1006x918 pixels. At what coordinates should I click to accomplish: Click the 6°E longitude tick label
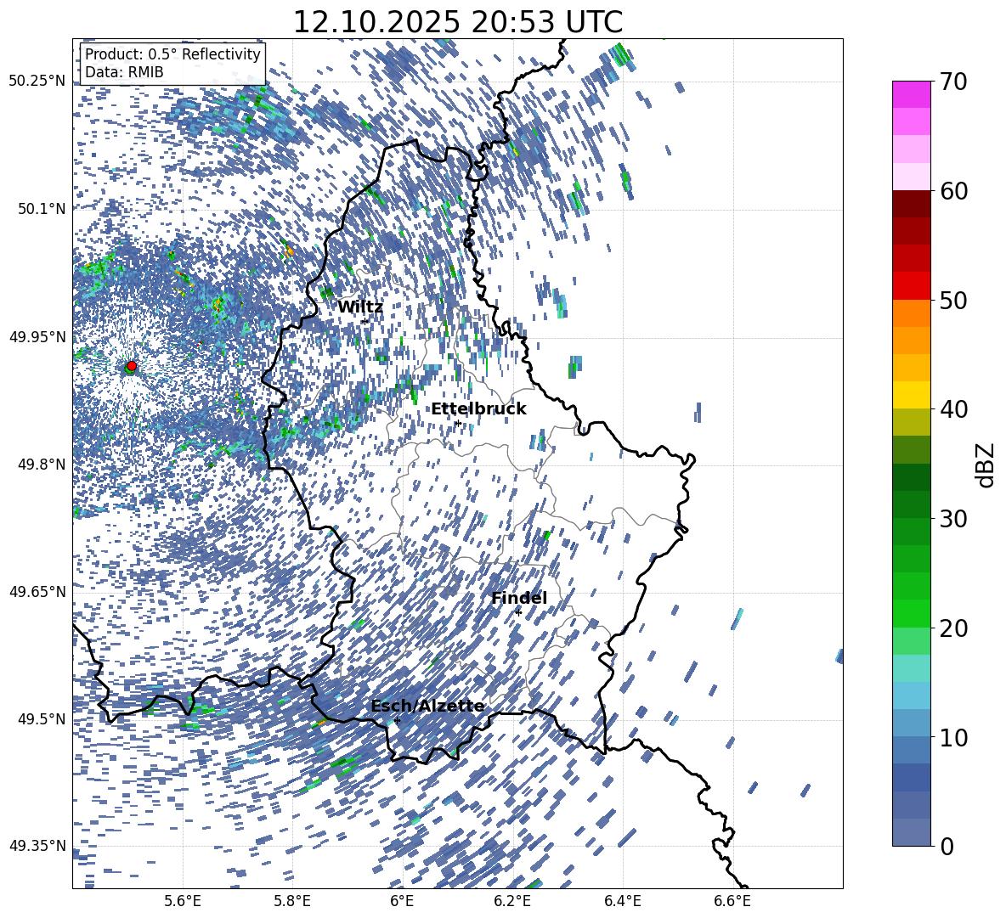click(x=402, y=902)
